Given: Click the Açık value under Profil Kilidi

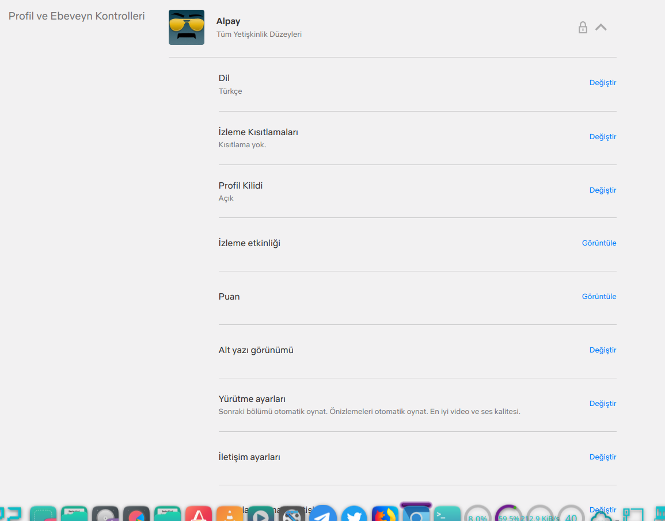Looking at the screenshot, I should click(x=226, y=198).
